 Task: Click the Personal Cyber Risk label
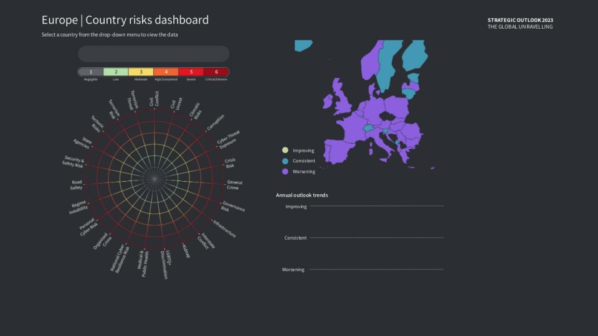[88, 226]
